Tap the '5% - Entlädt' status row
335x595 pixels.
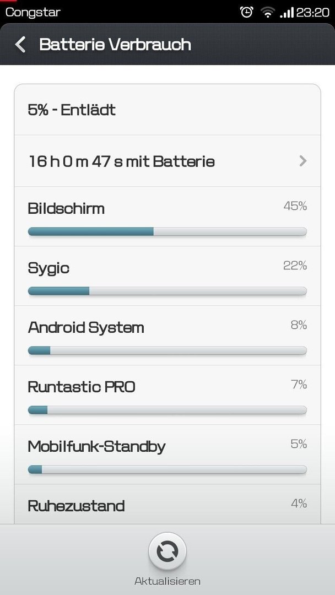167,110
